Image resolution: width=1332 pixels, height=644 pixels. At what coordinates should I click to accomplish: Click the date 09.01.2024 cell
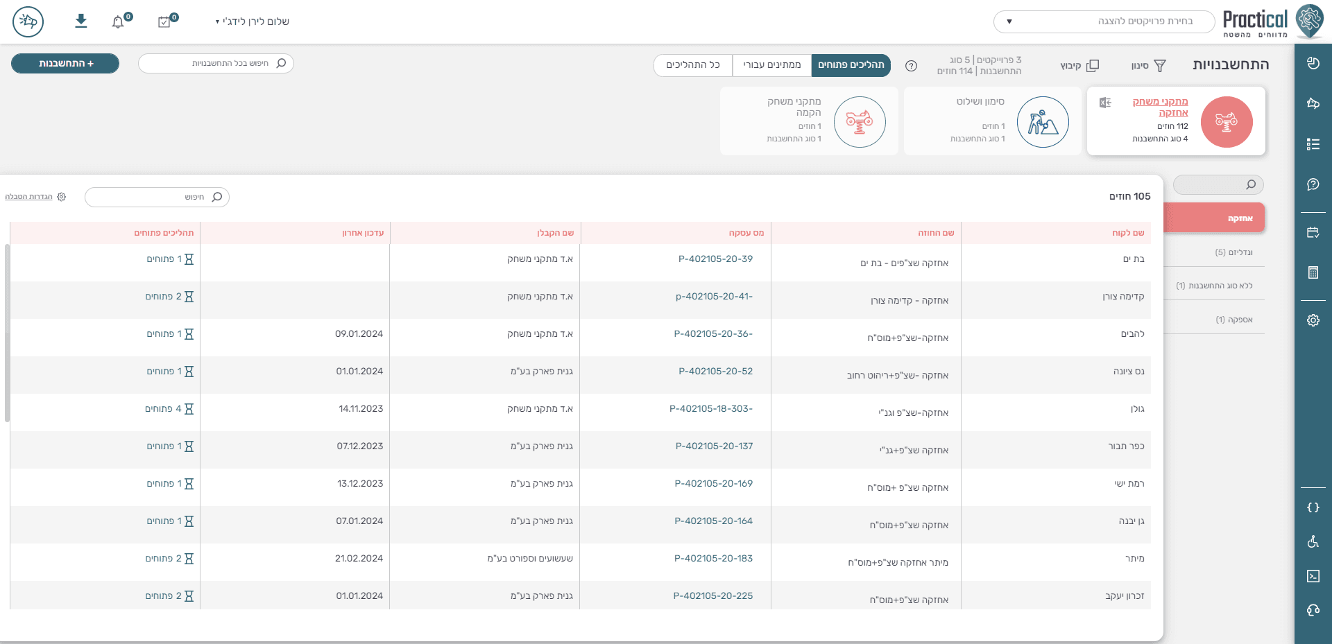point(359,334)
